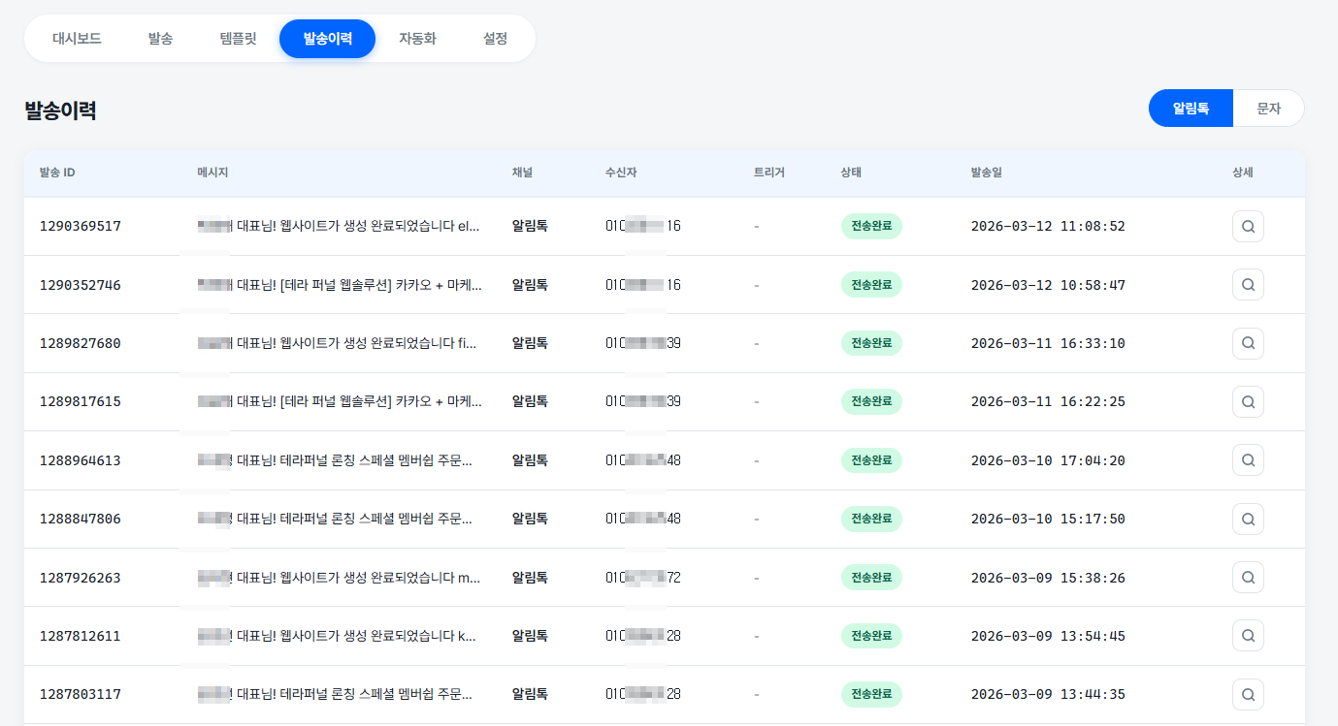Screen dimensions: 1338x726
Task: Open the 자동화 tab
Action: [x=417, y=40]
